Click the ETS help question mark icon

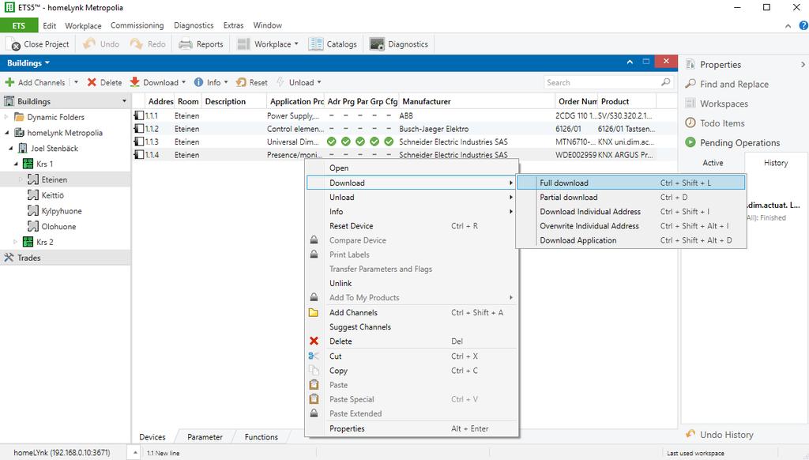click(x=803, y=25)
